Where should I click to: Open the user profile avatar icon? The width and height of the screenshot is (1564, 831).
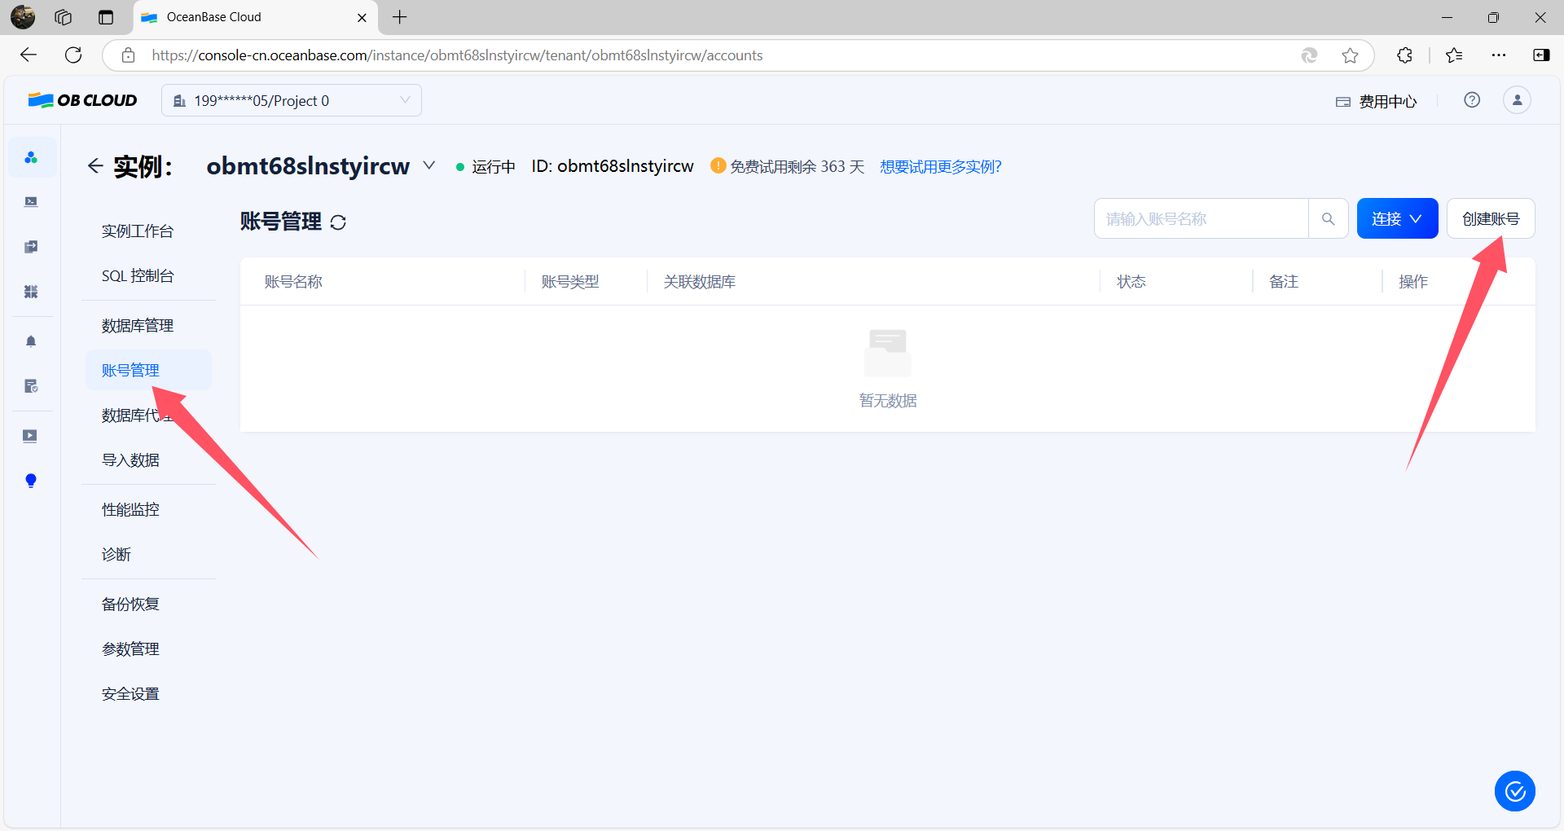[x=1517, y=100]
